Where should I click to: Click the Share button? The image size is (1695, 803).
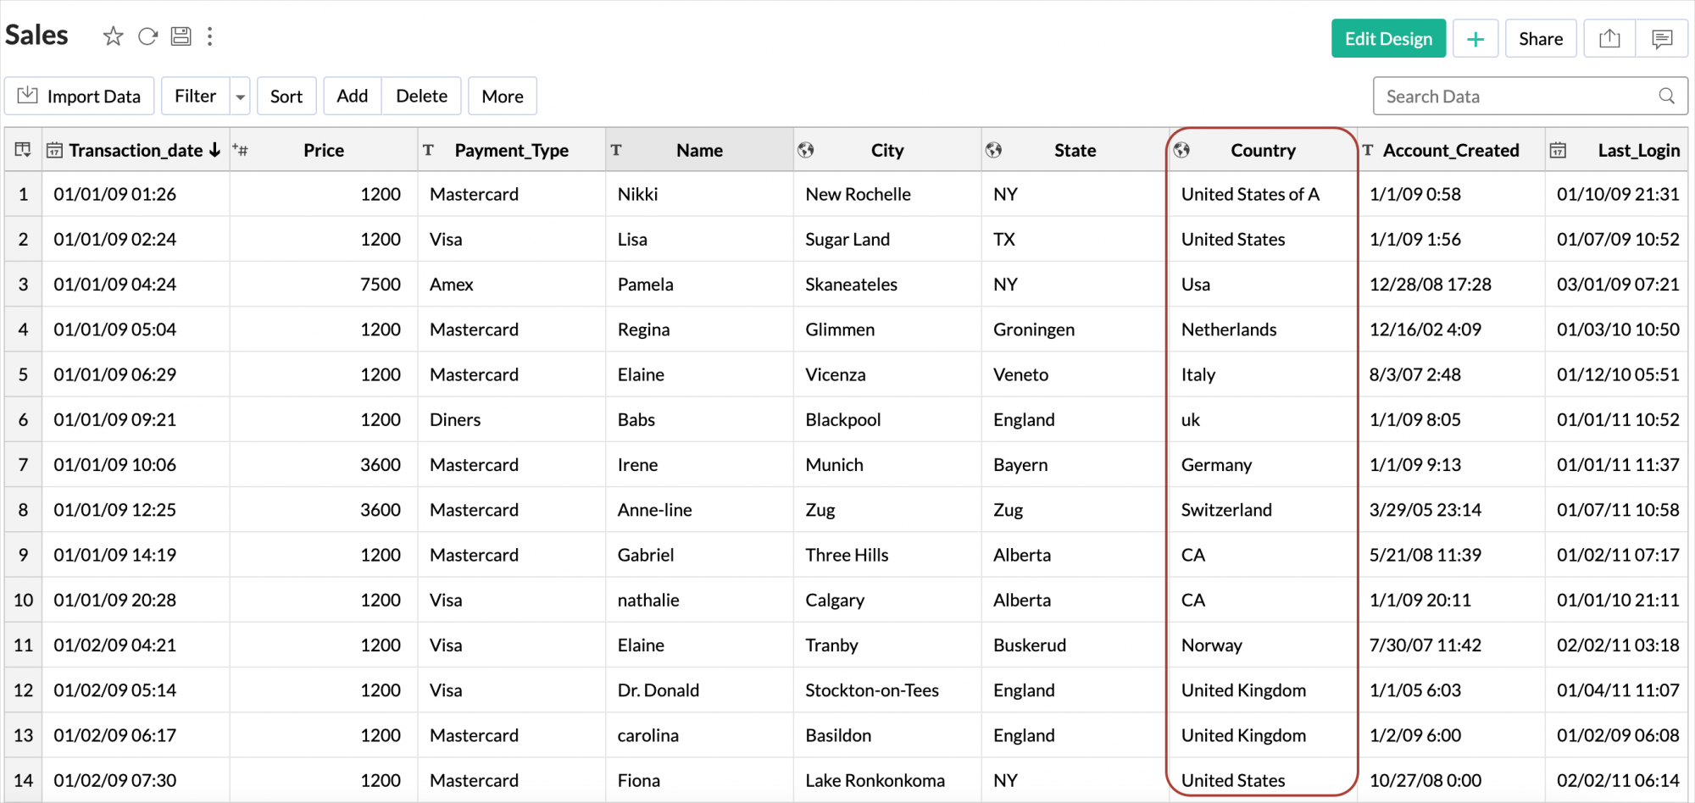pyautogui.click(x=1540, y=39)
